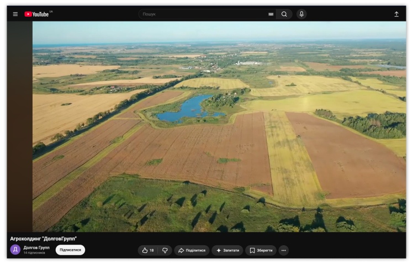Screen dimensions: 413x264
Task: Open the Долгов Групп channel name link
Action: 36,247
